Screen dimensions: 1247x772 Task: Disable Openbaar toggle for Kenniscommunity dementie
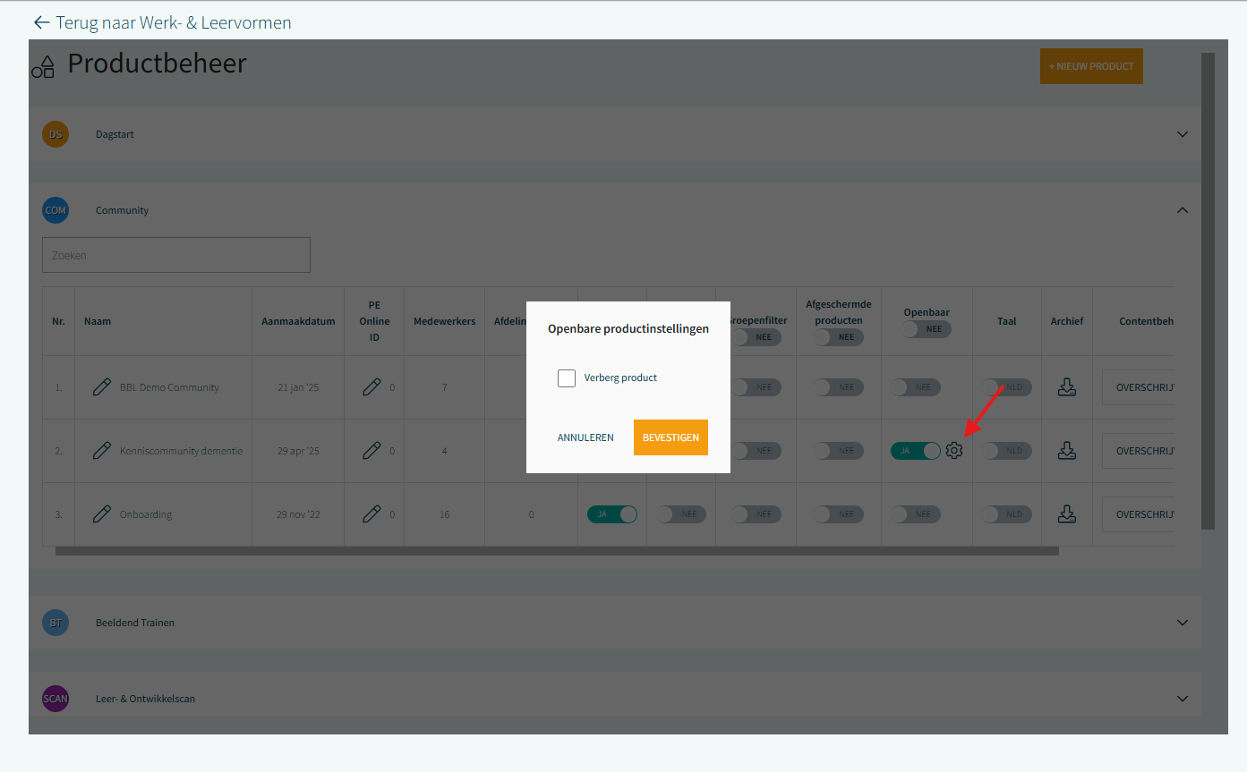915,451
